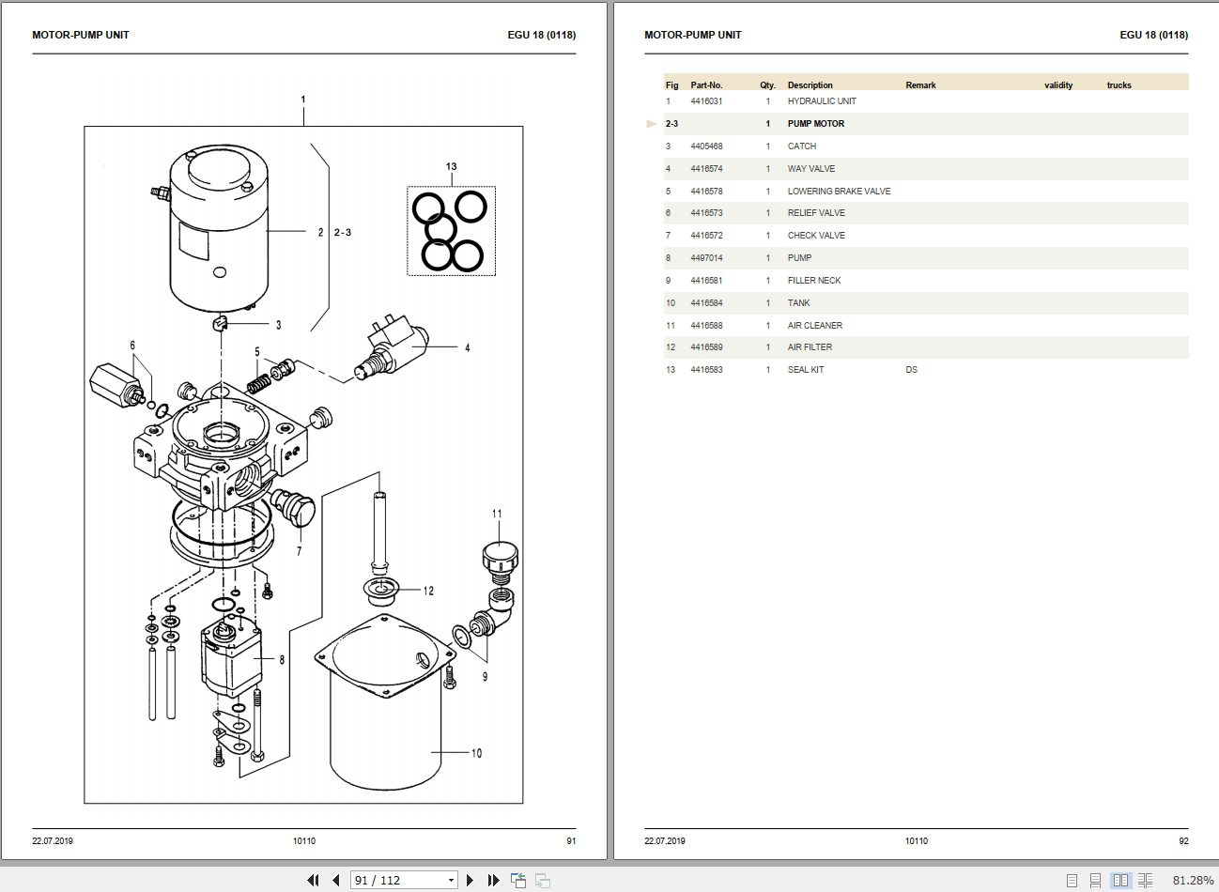Click LOWERING BRAKE VALVE entry
This screenshot has width=1219, height=892.
pyautogui.click(x=839, y=192)
